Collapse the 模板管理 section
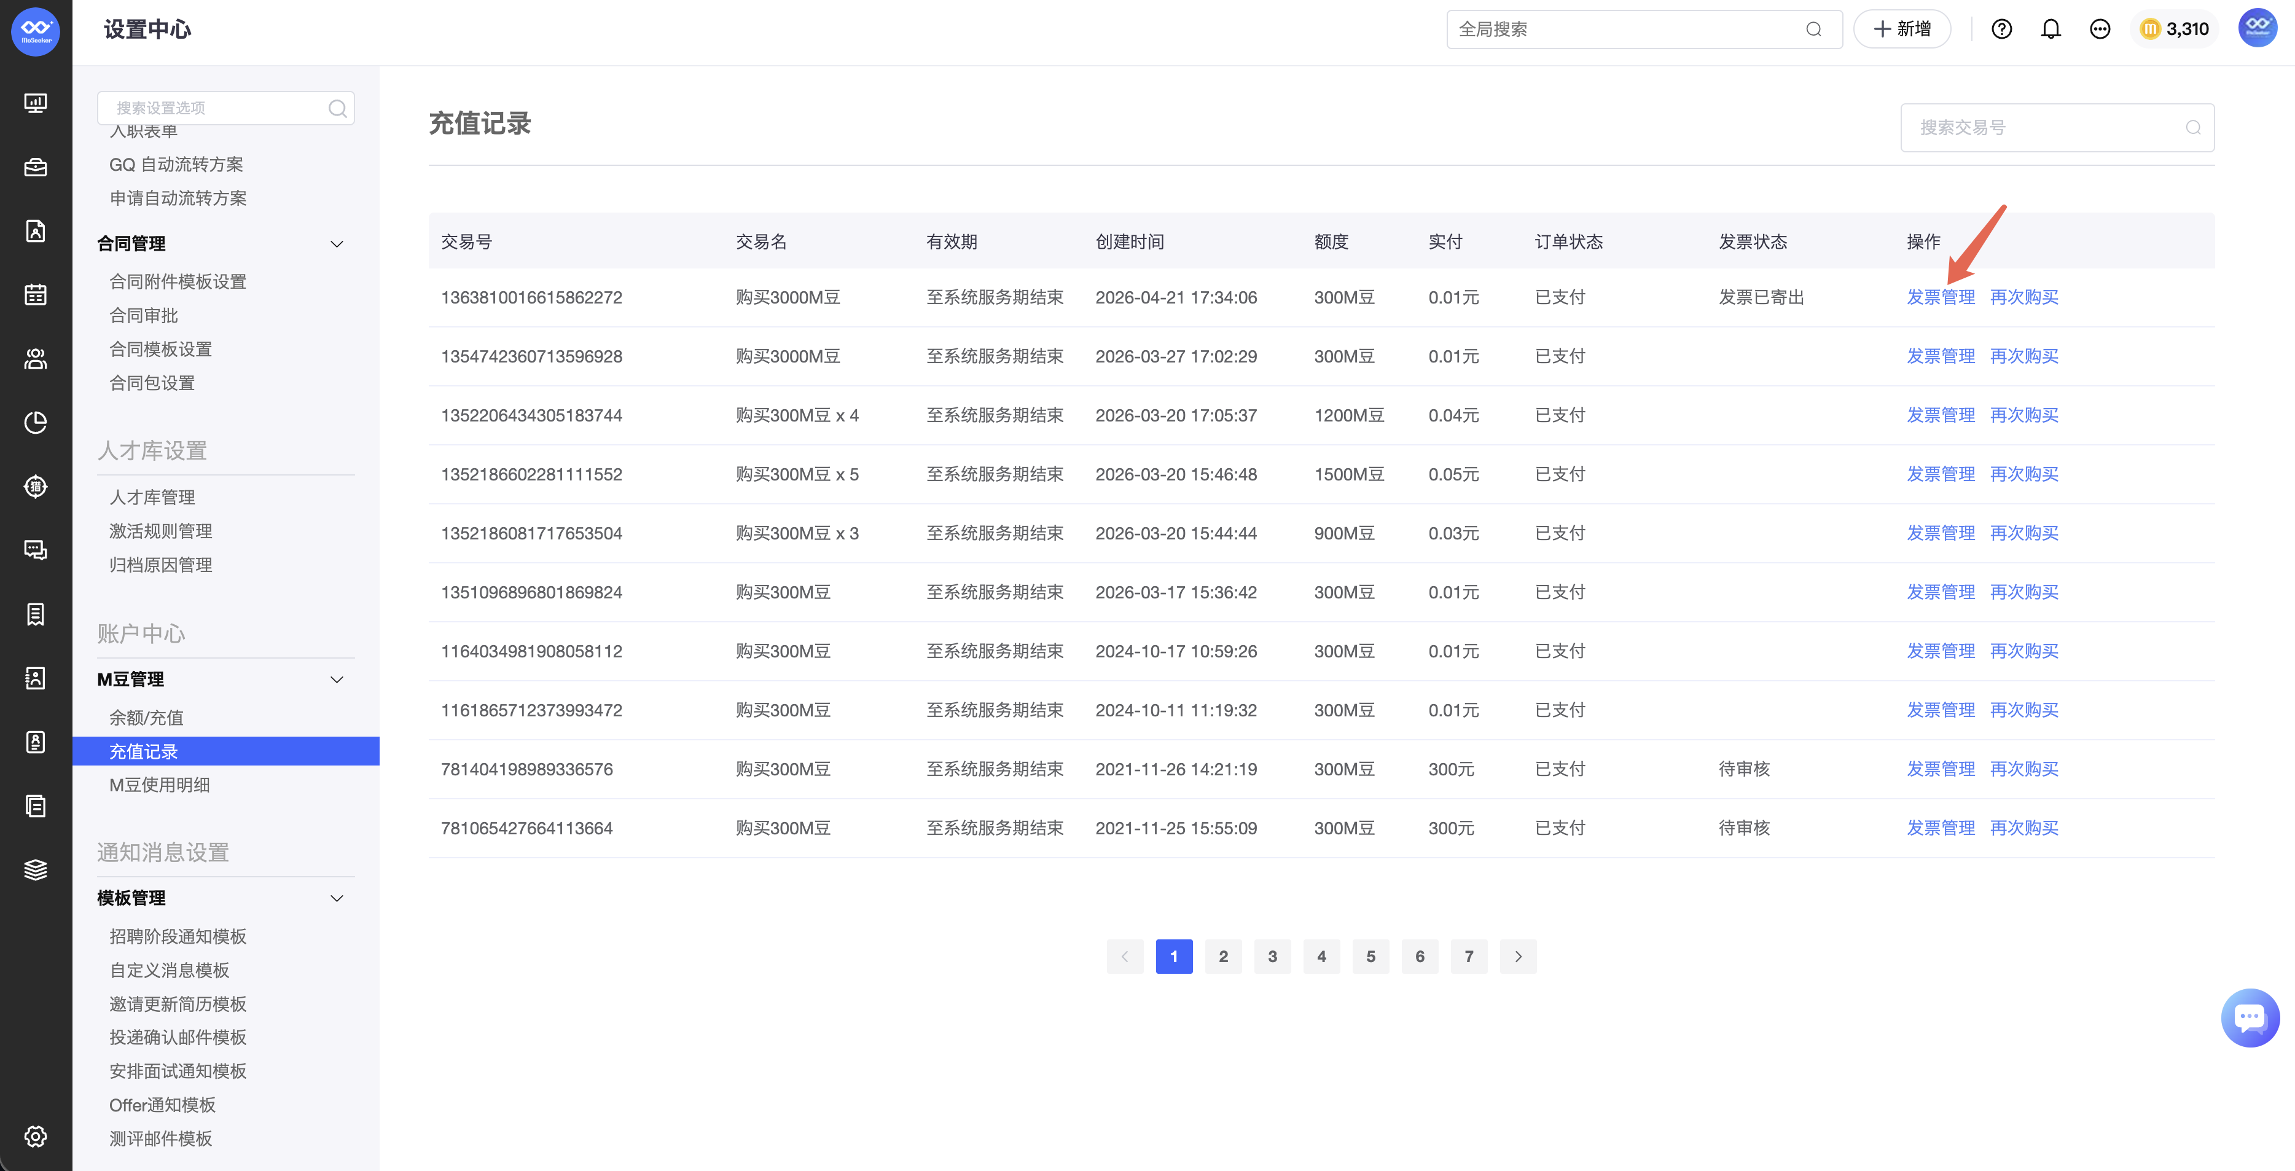Viewport: 2295px width, 1171px height. [337, 898]
